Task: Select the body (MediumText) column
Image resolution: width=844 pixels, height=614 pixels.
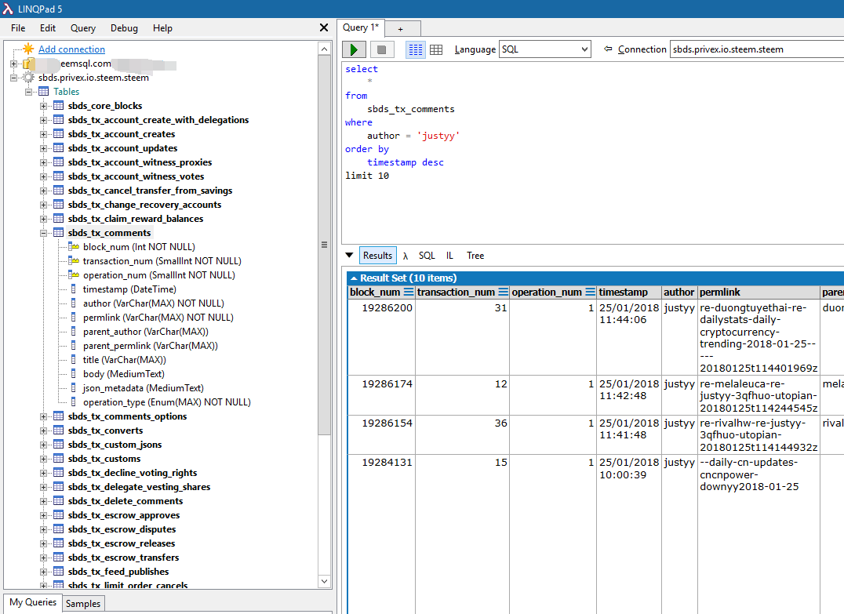Action: [124, 373]
